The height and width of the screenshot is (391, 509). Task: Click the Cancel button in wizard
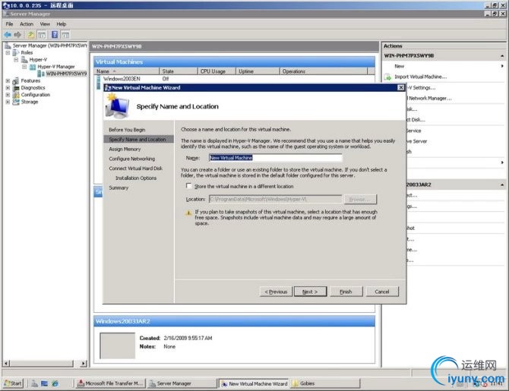coord(382,292)
